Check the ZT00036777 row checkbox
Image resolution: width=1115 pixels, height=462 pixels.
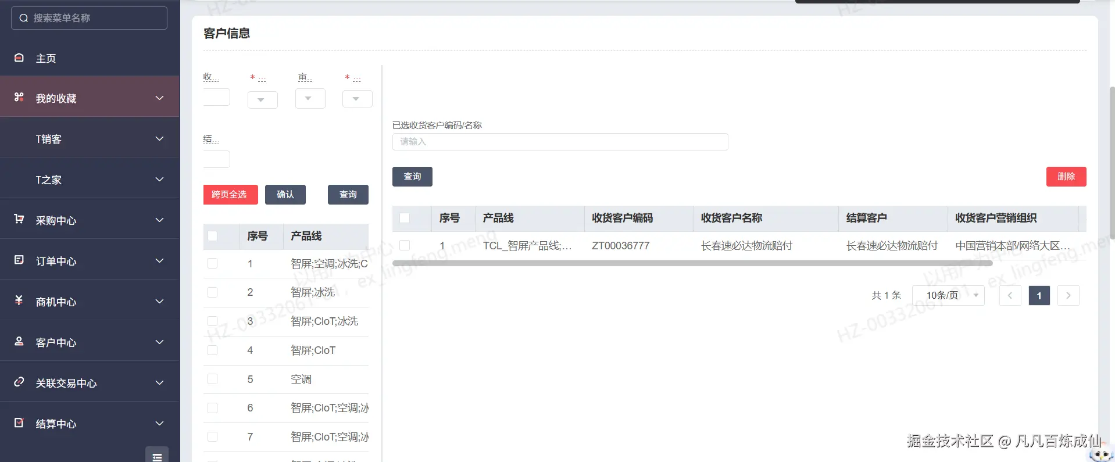405,245
